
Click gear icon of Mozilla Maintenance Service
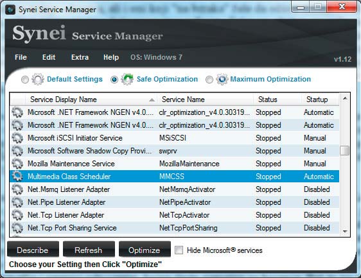click(x=17, y=164)
